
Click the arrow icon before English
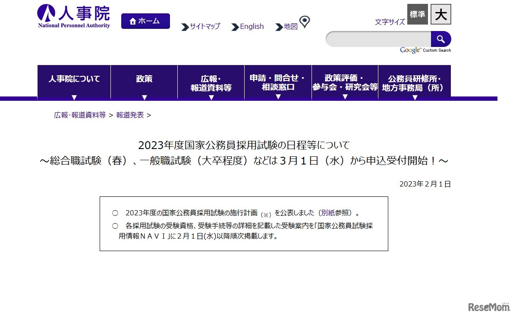coord(234,27)
